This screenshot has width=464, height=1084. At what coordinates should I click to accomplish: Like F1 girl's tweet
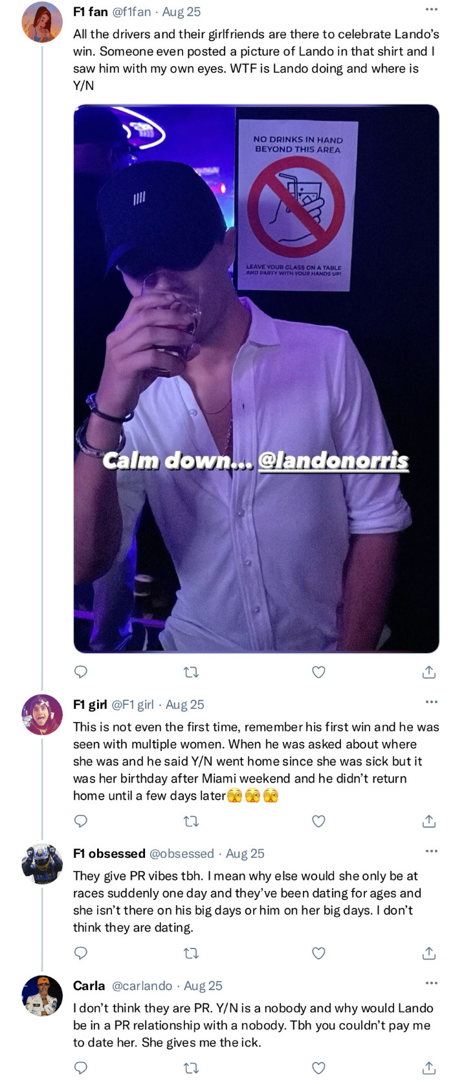coord(318,821)
